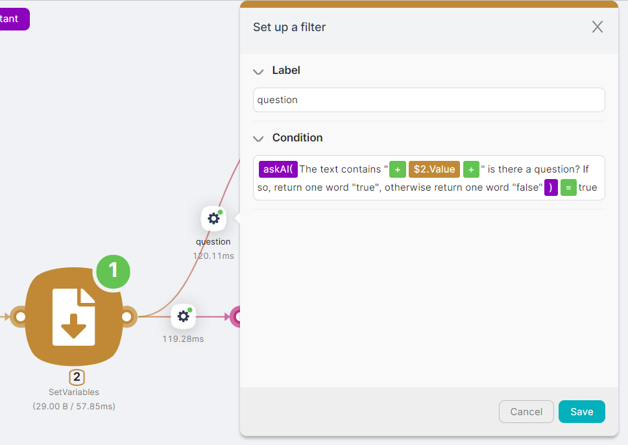Click the SetVariables module icon

(73, 317)
